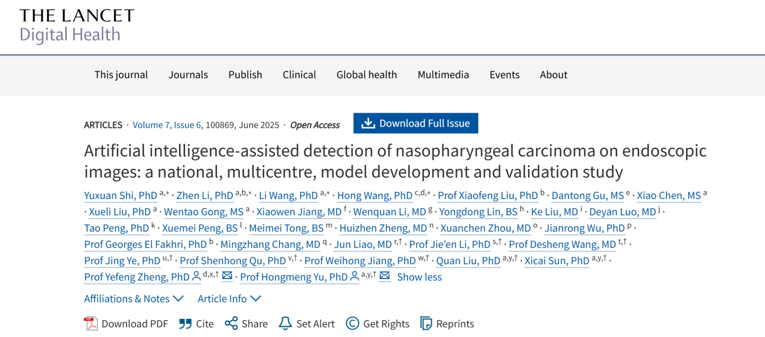Click the Cite quotation mark icon
Viewport: 765px width, 337px height.
186,324
